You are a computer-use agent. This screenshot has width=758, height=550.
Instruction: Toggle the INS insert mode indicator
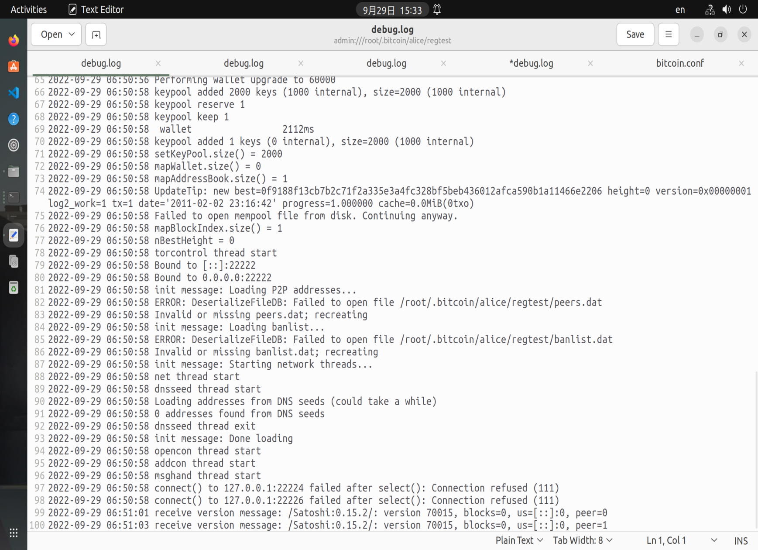coord(741,540)
